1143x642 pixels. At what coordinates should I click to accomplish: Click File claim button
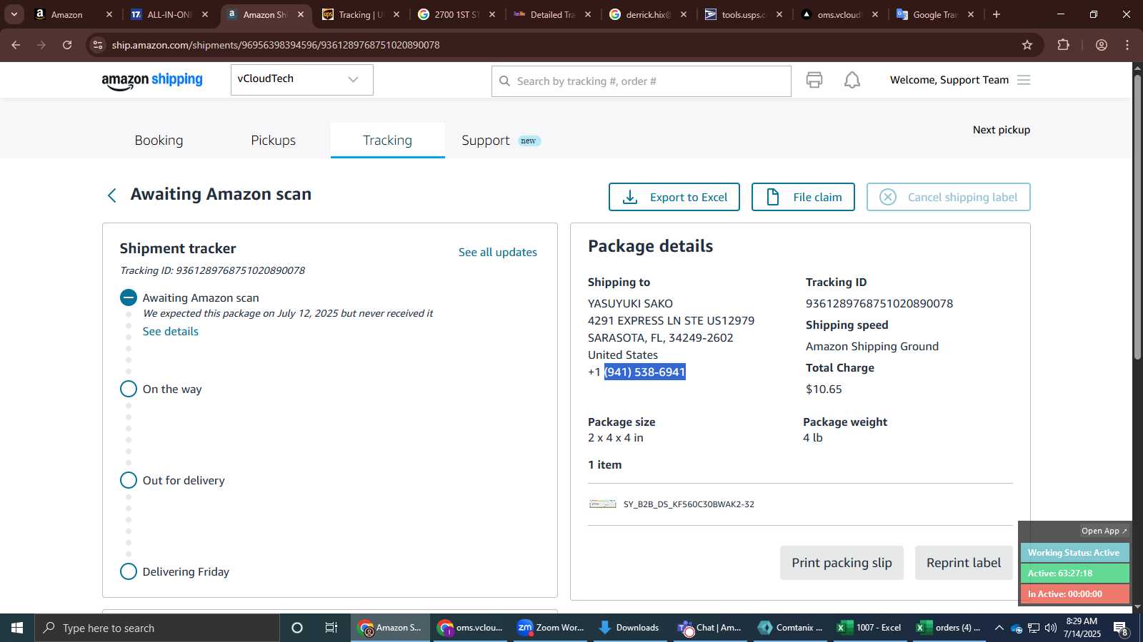(803, 197)
